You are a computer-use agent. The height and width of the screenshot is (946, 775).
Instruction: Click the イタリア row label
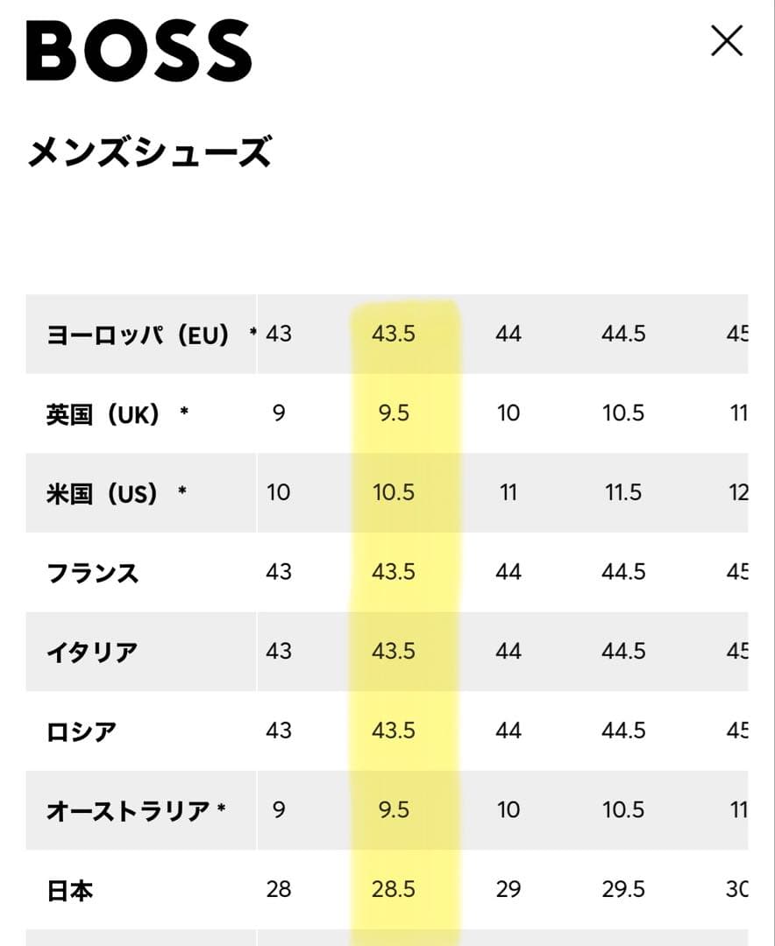tap(92, 652)
